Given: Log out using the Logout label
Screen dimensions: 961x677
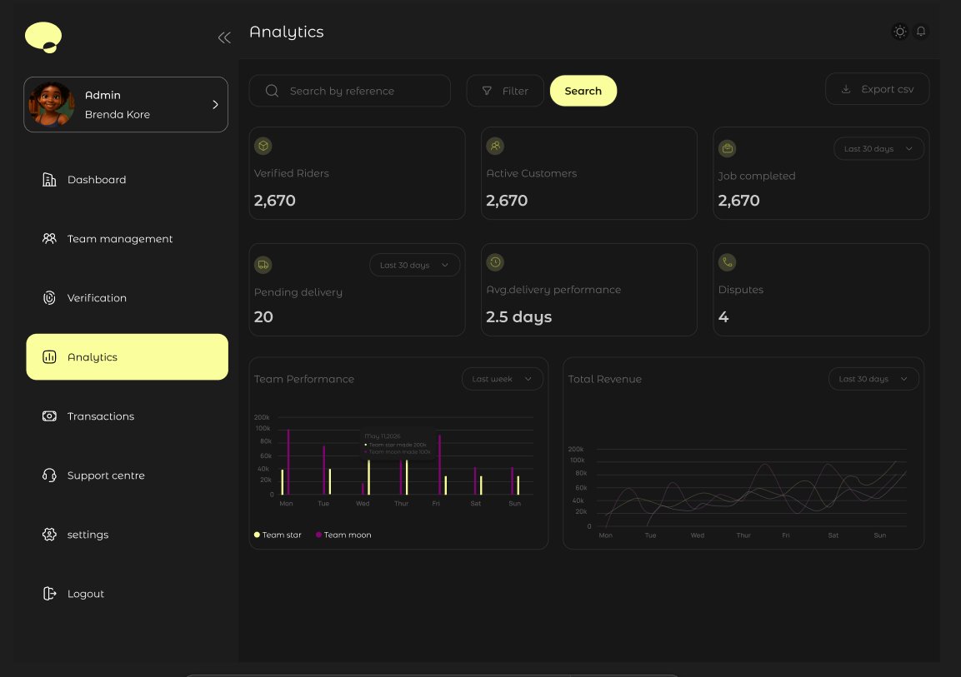Looking at the screenshot, I should click(x=85, y=594).
